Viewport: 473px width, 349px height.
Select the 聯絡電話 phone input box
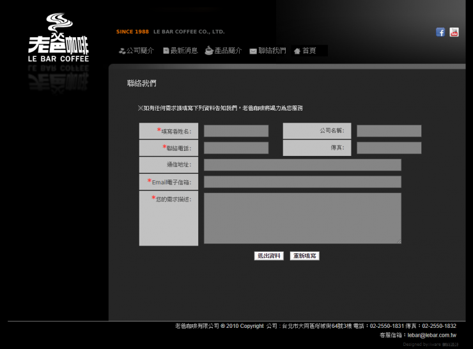pyautogui.click(x=236, y=148)
